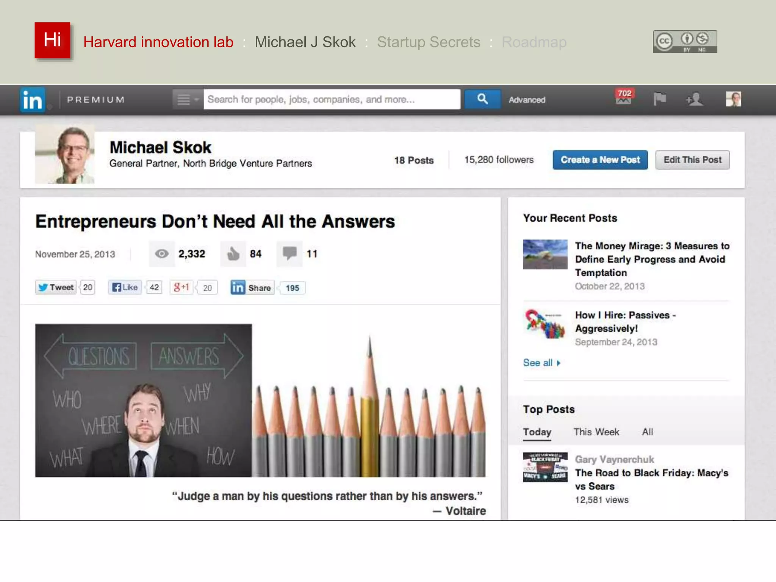
Task: Click the Startup Secrets heading text
Action: pos(429,42)
